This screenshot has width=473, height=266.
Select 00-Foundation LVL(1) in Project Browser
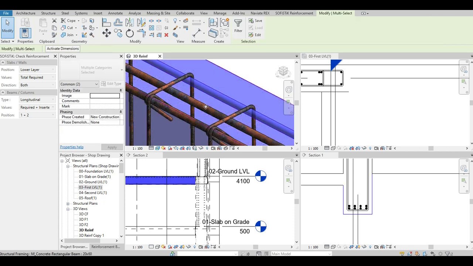[96, 171]
